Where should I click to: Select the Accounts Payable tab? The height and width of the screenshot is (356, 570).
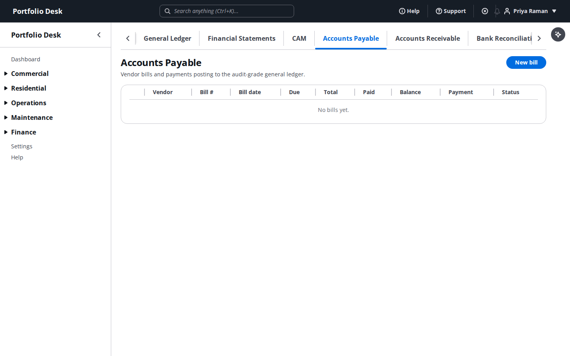(x=351, y=38)
